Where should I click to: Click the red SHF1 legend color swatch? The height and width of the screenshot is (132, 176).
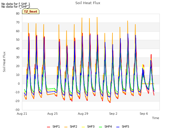(x=48, y=127)
